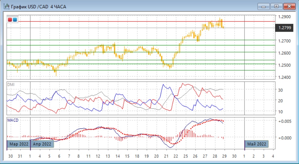Click the График USD /CAD 4 ЧАСА title
299x164 pixels.
pos(38,6)
